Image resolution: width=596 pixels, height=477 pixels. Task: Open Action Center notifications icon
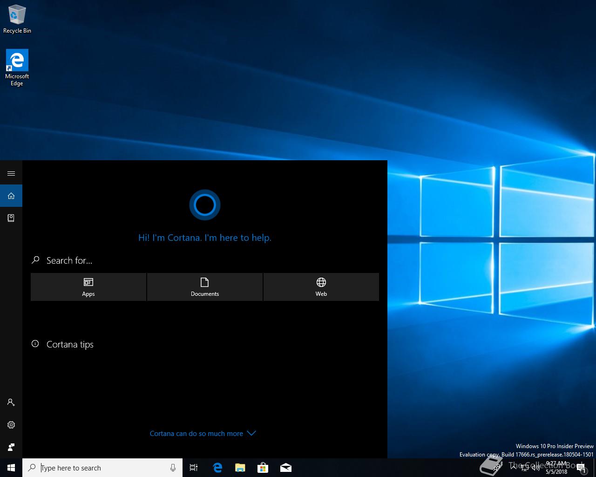pyautogui.click(x=581, y=468)
